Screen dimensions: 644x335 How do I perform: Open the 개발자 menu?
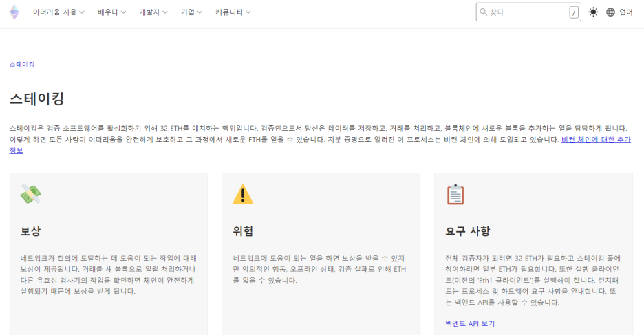coord(153,12)
